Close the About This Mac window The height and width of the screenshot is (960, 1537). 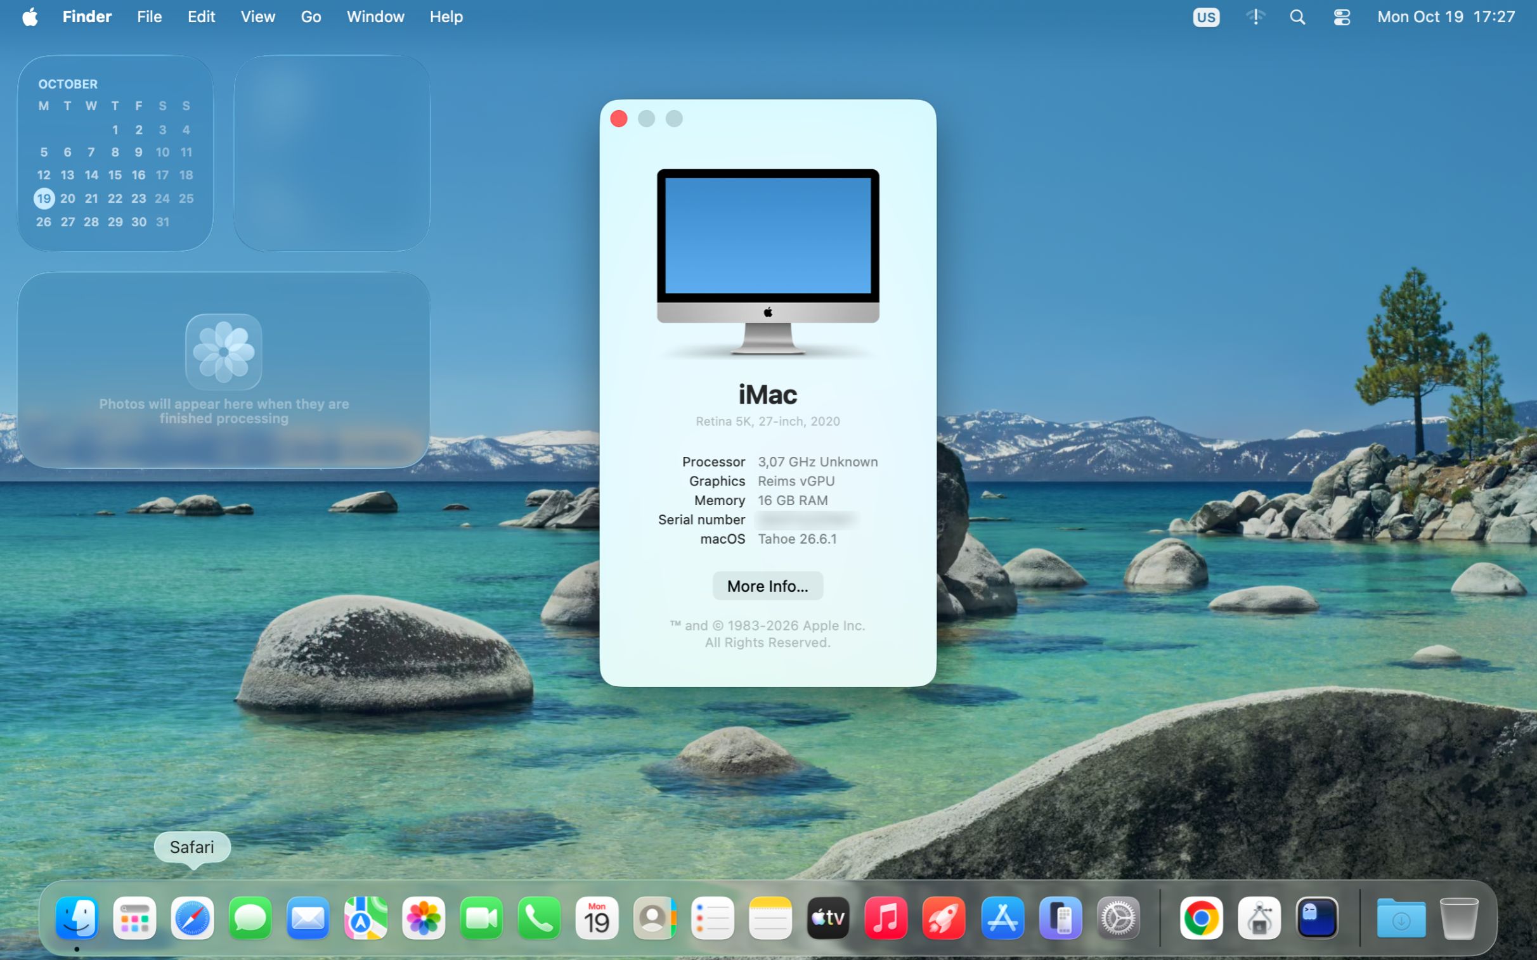coord(619,118)
